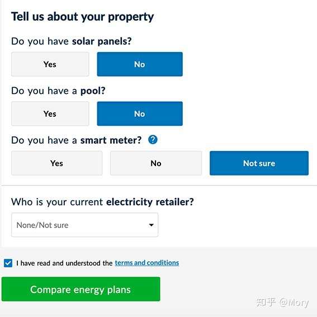Click the 'Do you have solar panels?' label
This screenshot has width=317, height=317.
coord(72,41)
